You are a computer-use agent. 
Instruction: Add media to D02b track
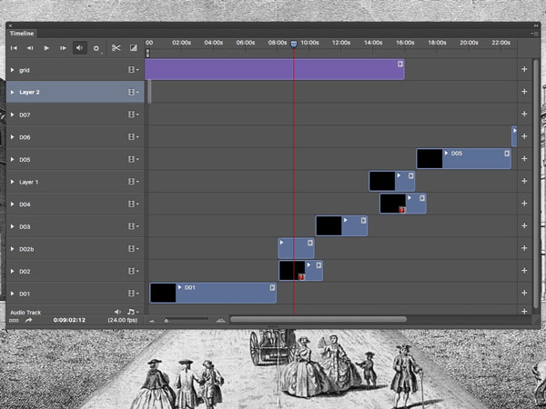point(524,248)
